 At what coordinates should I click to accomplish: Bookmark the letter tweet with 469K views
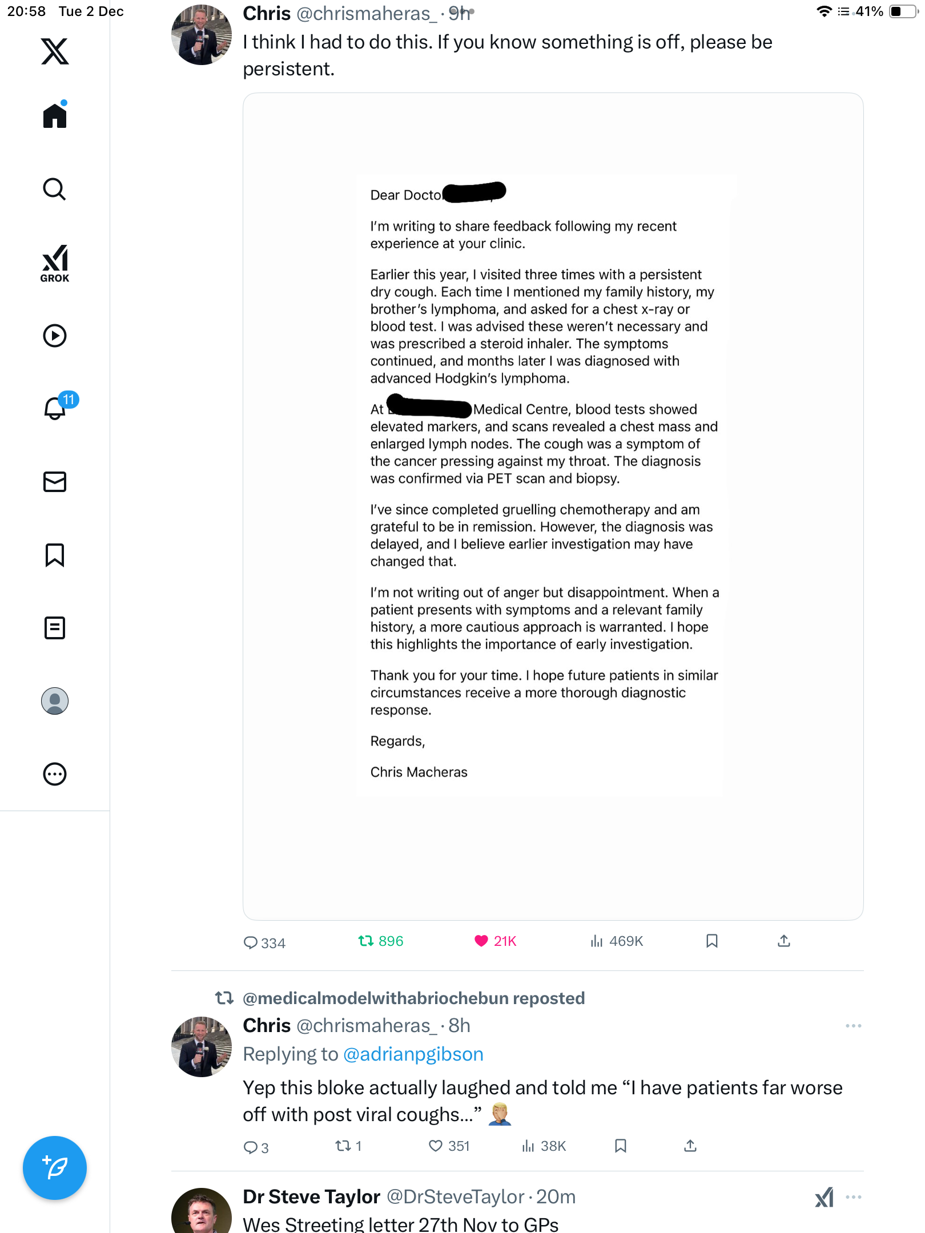point(711,941)
